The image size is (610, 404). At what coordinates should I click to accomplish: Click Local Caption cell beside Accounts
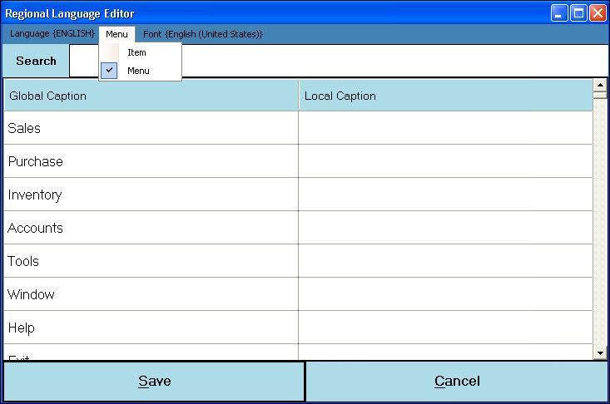[445, 228]
